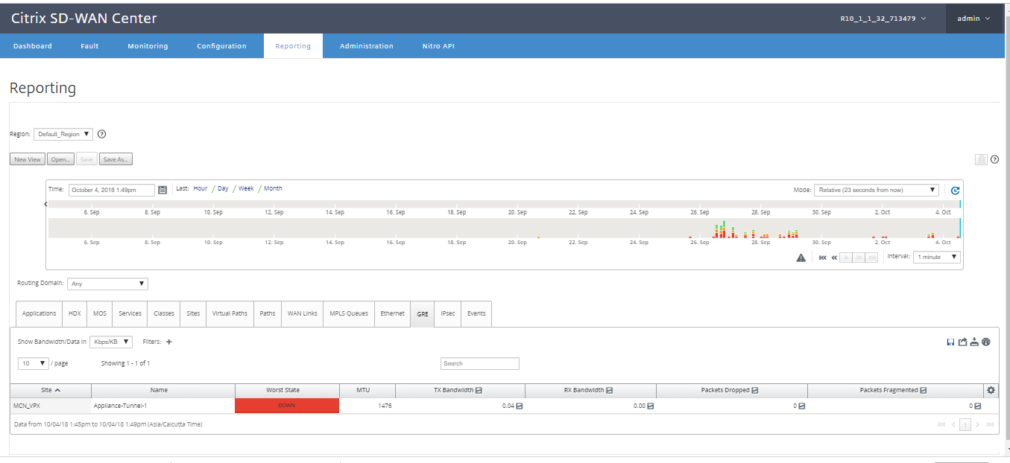Jump to the start of the timeline
The width and height of the screenshot is (1010, 463).
point(822,258)
